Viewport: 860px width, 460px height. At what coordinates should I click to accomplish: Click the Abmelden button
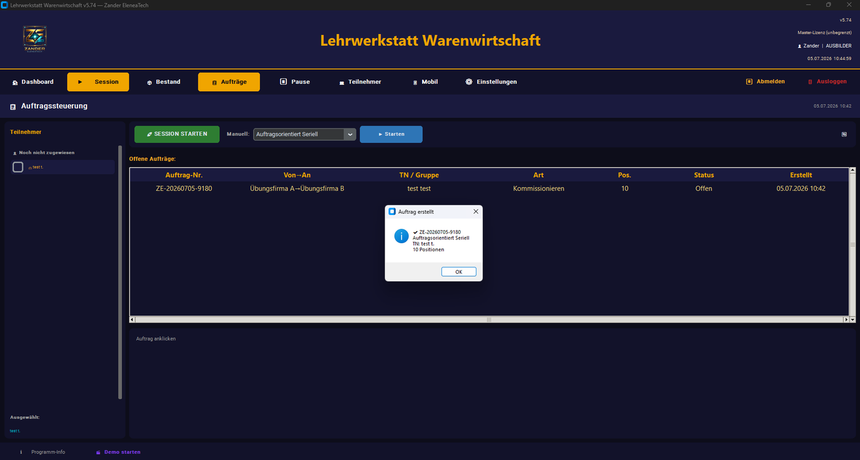(765, 82)
